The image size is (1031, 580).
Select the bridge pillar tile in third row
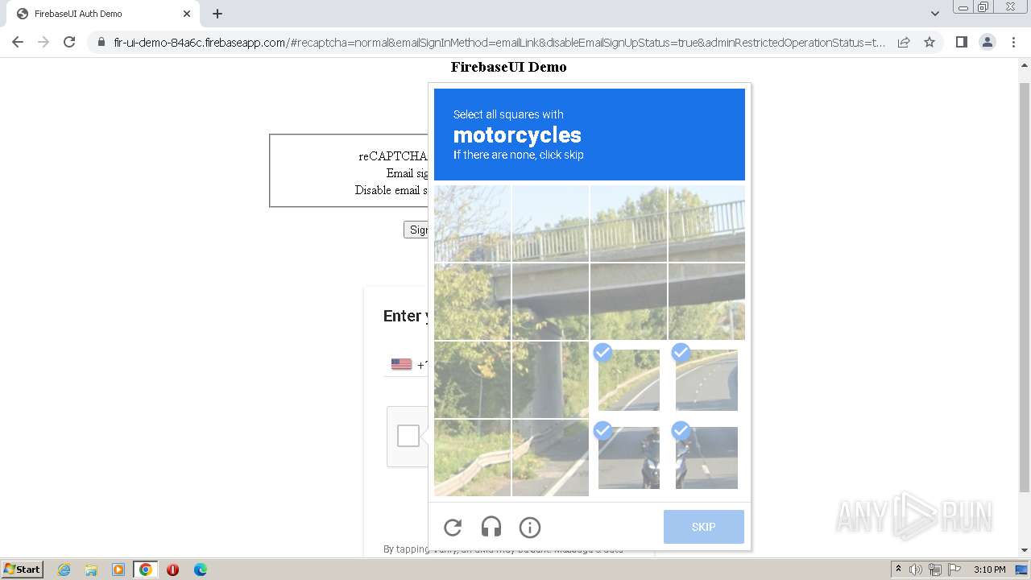[550, 380]
